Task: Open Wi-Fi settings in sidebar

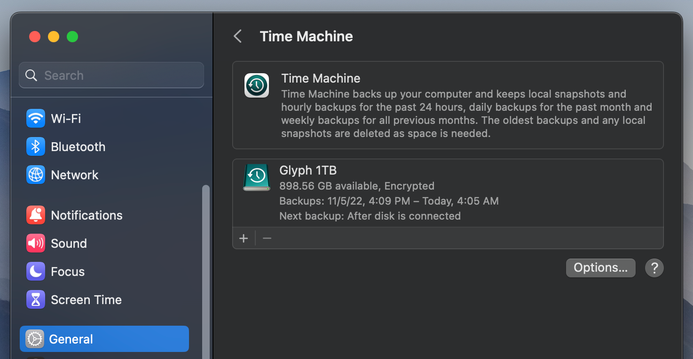Action: 104,119
